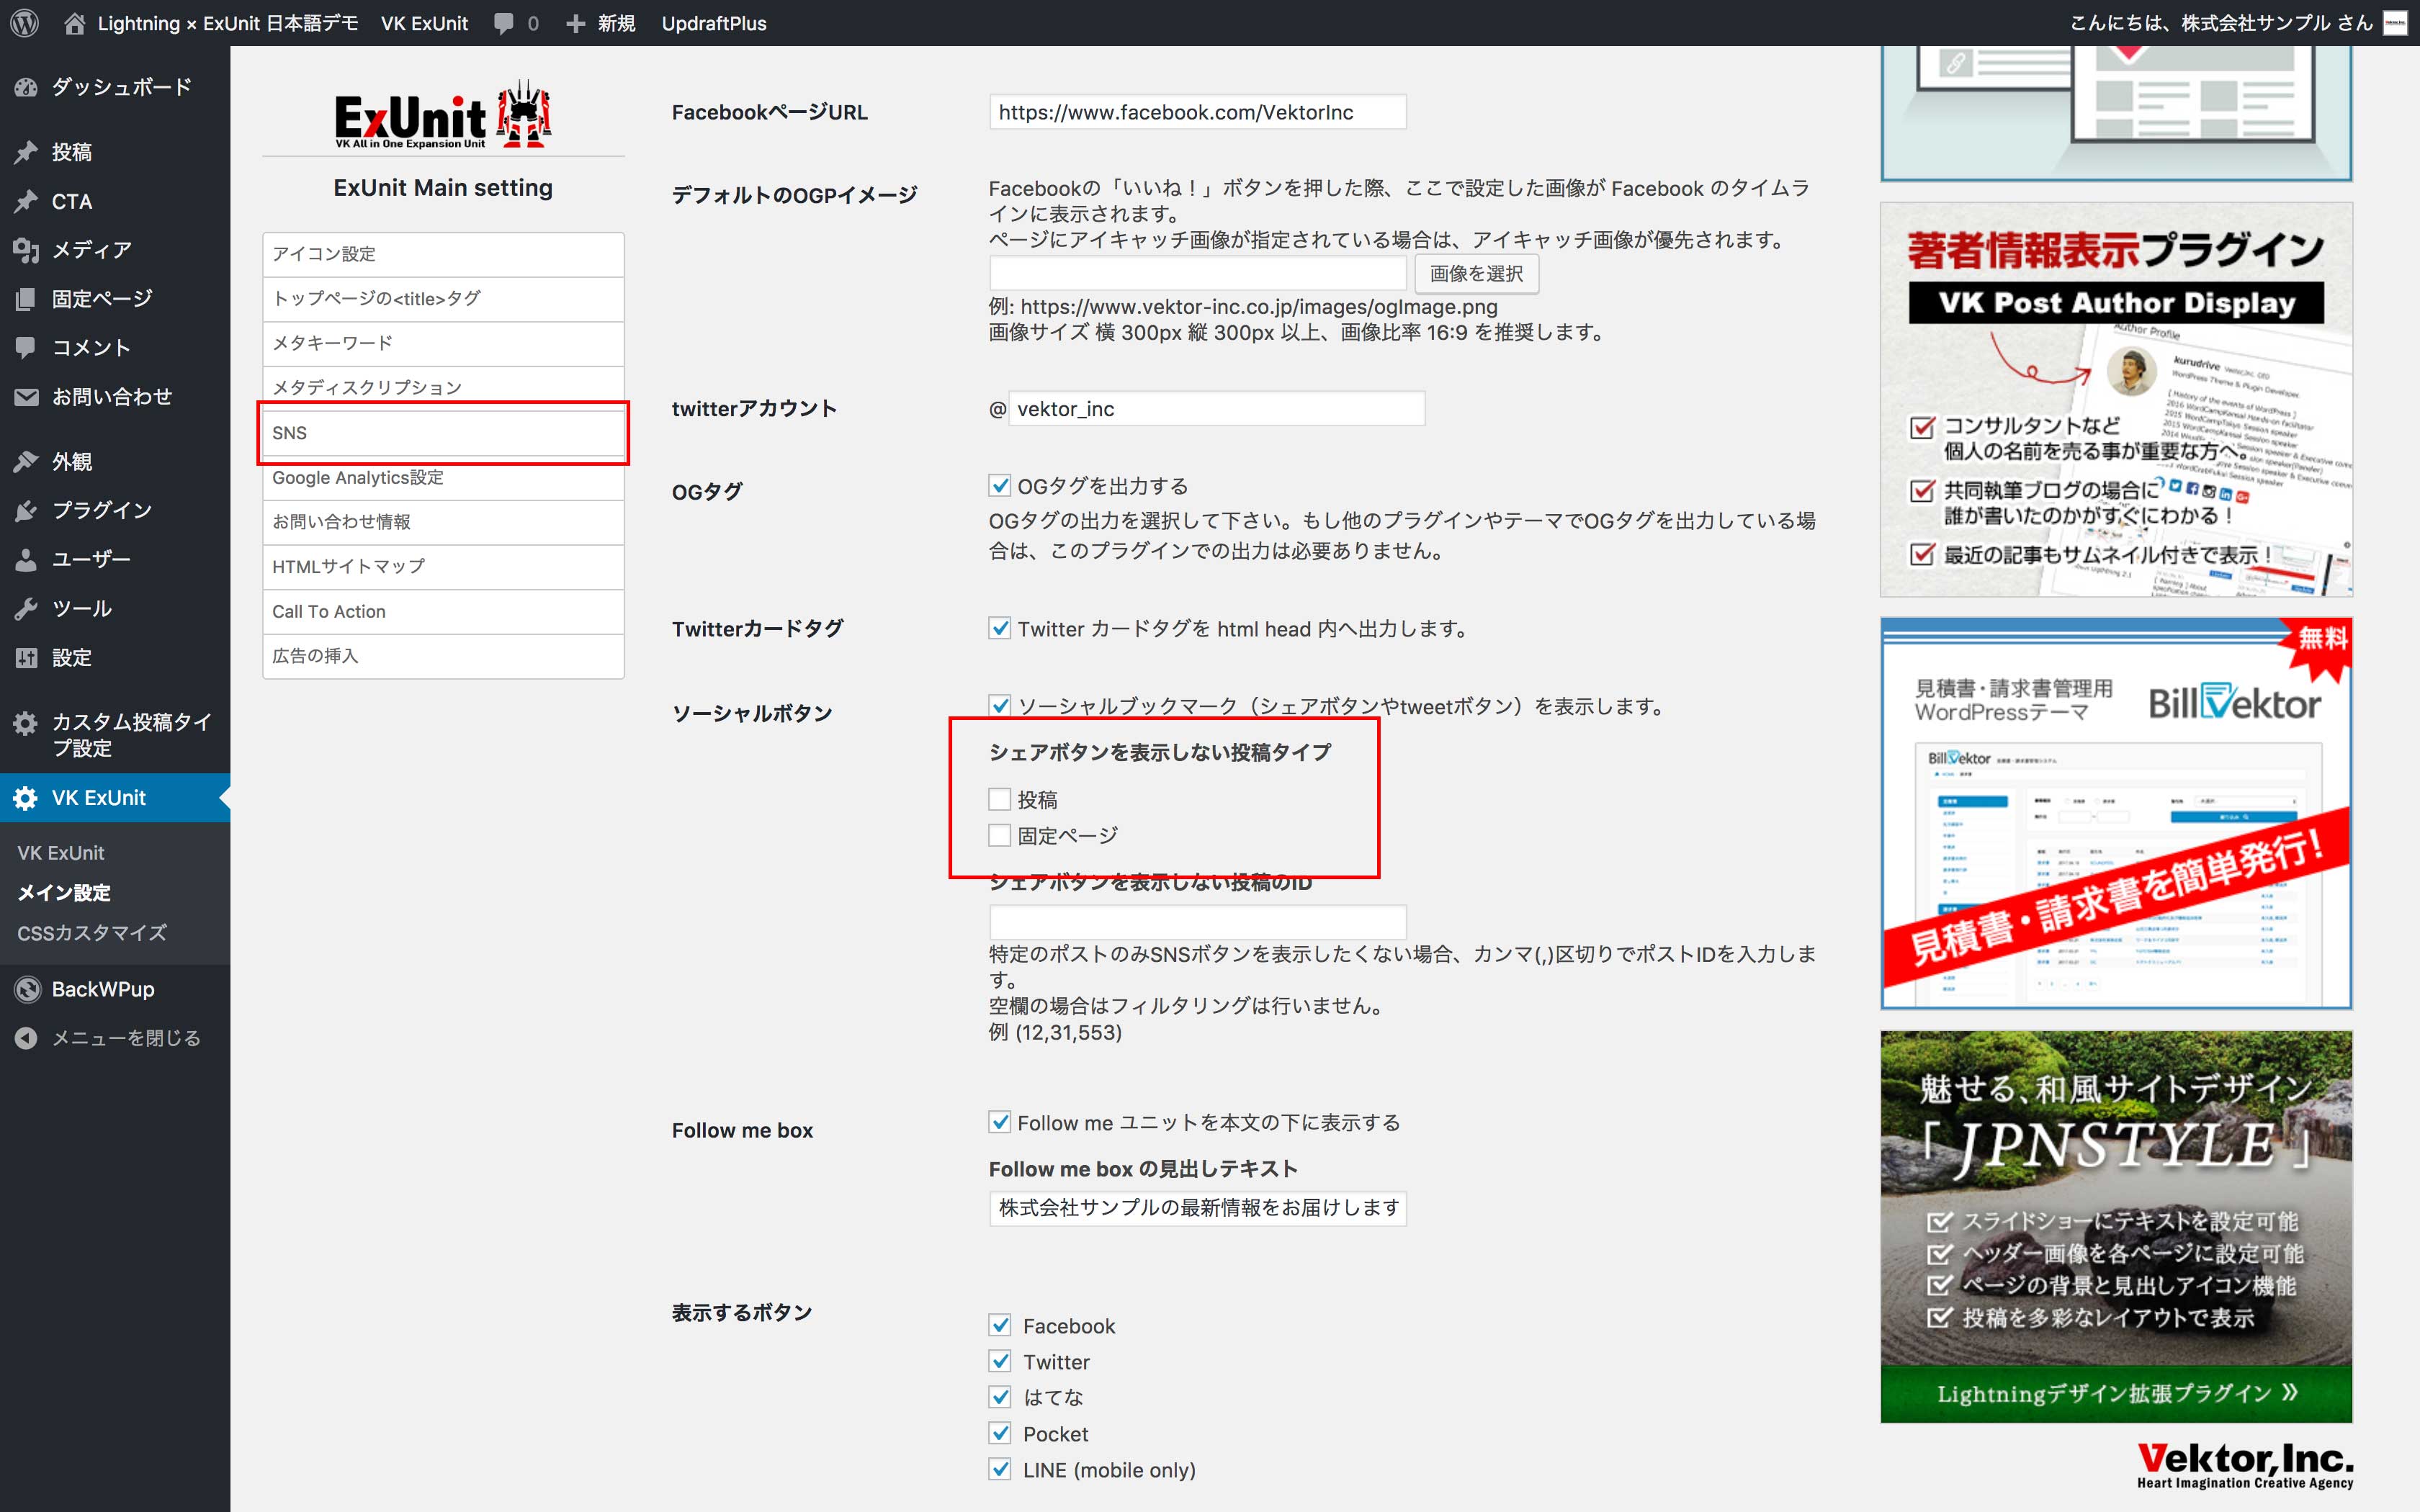The width and height of the screenshot is (2420, 1512).
Task: Toggle Follow me ユニット checkbox
Action: point(999,1122)
